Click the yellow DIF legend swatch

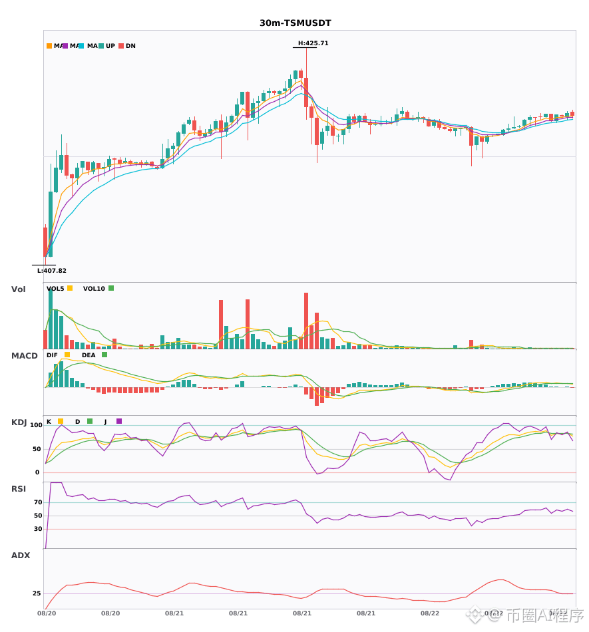[67, 355]
